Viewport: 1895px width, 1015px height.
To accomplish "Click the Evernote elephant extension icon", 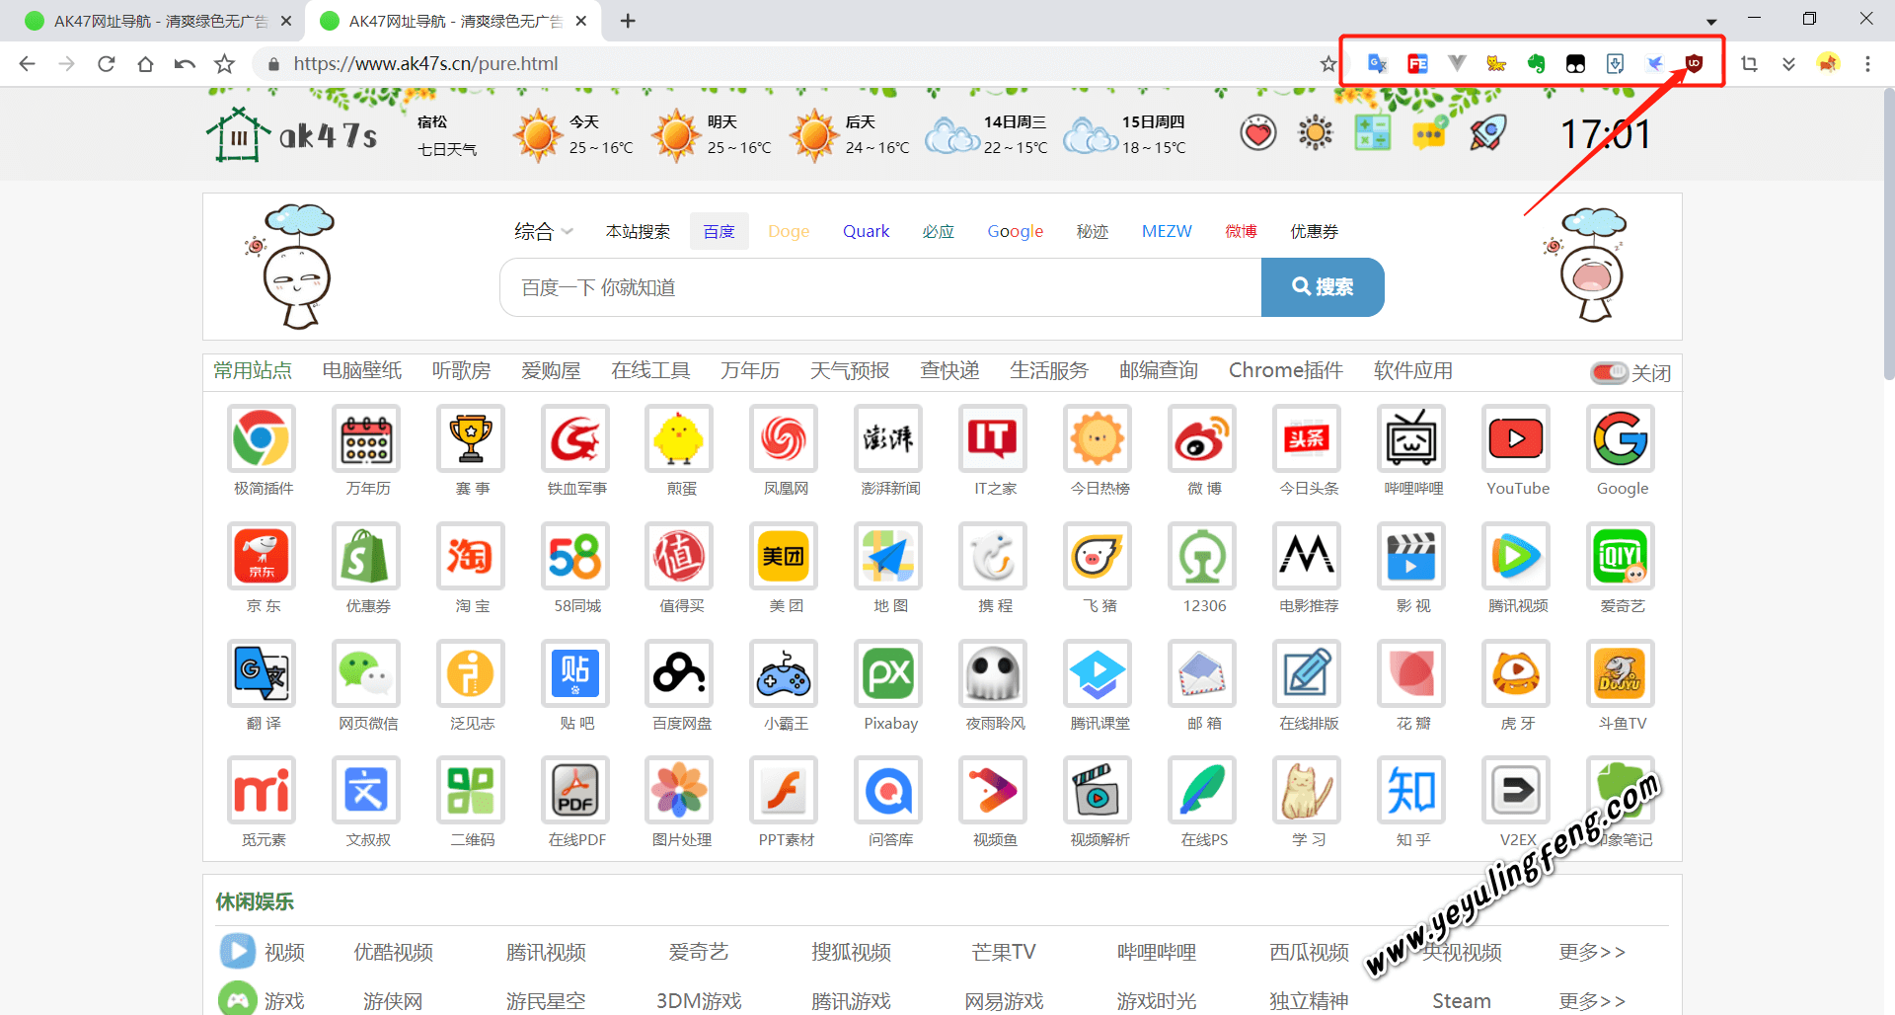I will (x=1536, y=63).
